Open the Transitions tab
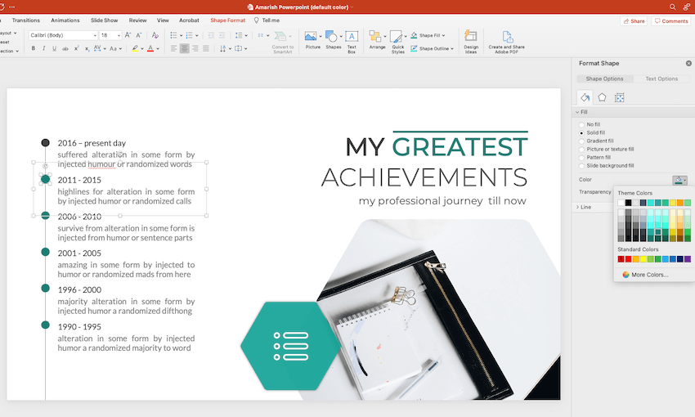Viewport: 695px width, 417px height. pyautogui.click(x=25, y=20)
